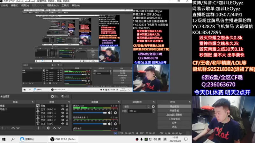Adjust the 麦克风/Aux volume slider
The image size is (255, 143).
[90, 113]
